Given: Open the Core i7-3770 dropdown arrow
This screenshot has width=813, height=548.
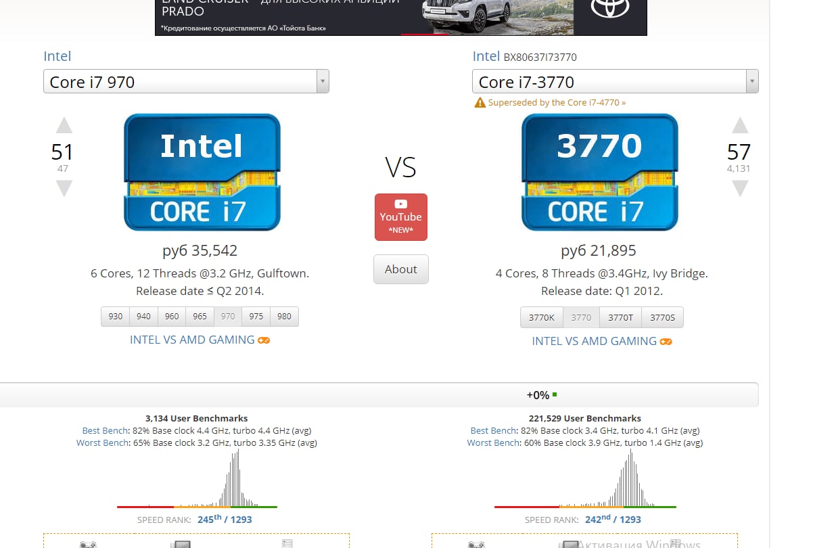Looking at the screenshot, I should (x=751, y=82).
